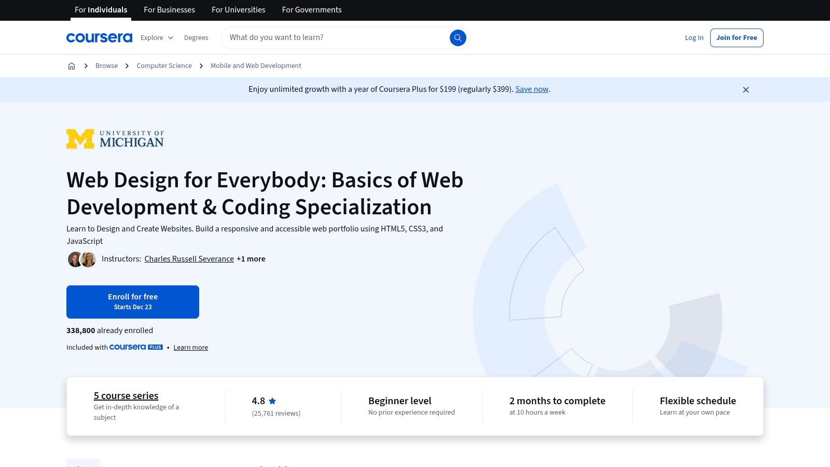Click the search magnifier icon
The height and width of the screenshot is (467, 830).
(458, 37)
